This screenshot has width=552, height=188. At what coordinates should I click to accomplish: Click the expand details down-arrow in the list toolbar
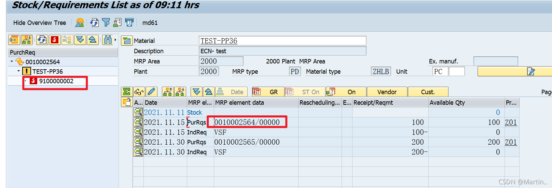(x=196, y=92)
